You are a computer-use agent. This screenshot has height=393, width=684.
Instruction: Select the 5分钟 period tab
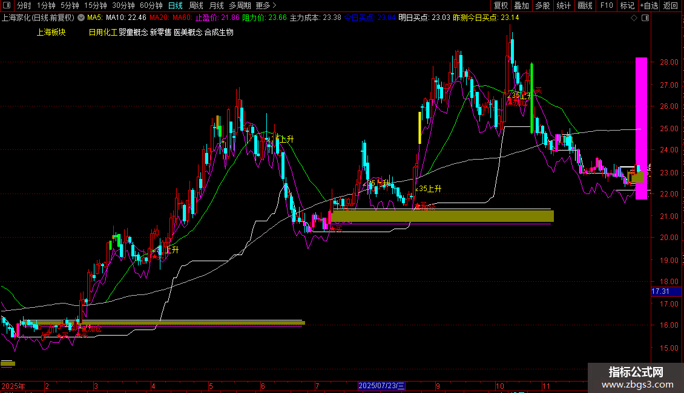tap(70, 5)
